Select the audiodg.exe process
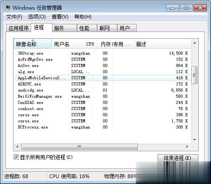This screenshot has width=211, height=184. tap(103, 90)
